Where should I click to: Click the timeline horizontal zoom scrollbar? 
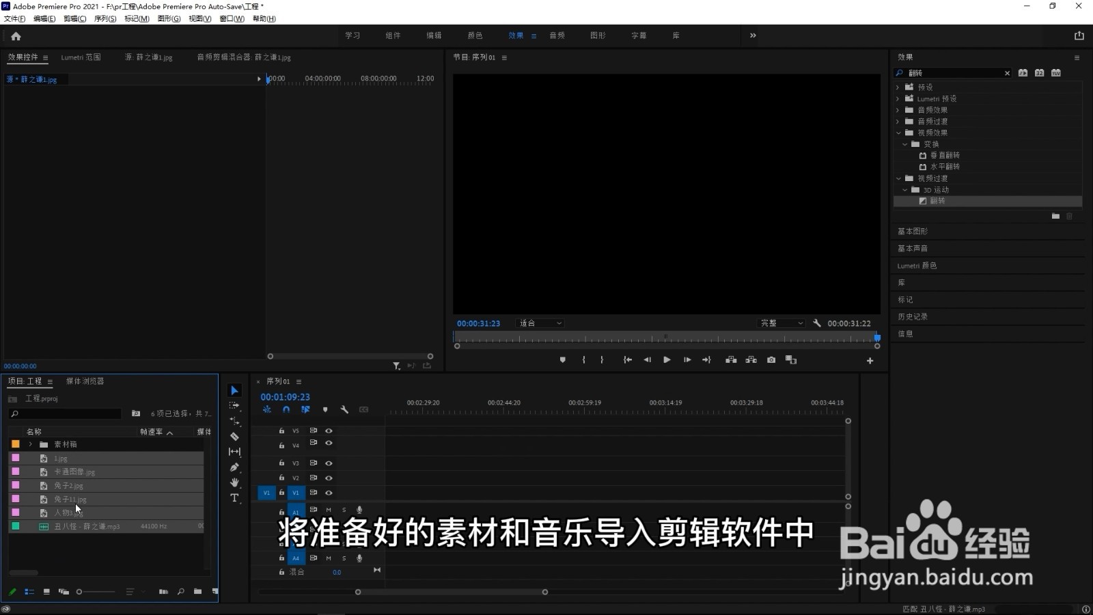click(451, 592)
